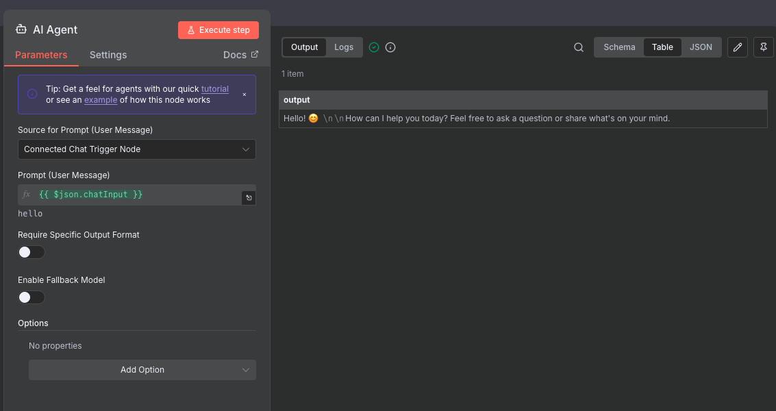Click the tip info circle icon
Screen dimensions: 776x411
click(x=32, y=94)
